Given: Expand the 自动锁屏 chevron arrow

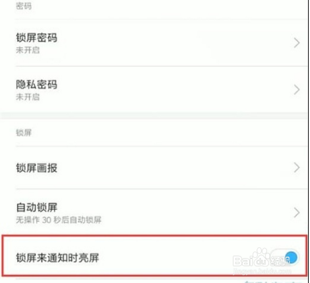Looking at the screenshot, I should click(297, 213).
